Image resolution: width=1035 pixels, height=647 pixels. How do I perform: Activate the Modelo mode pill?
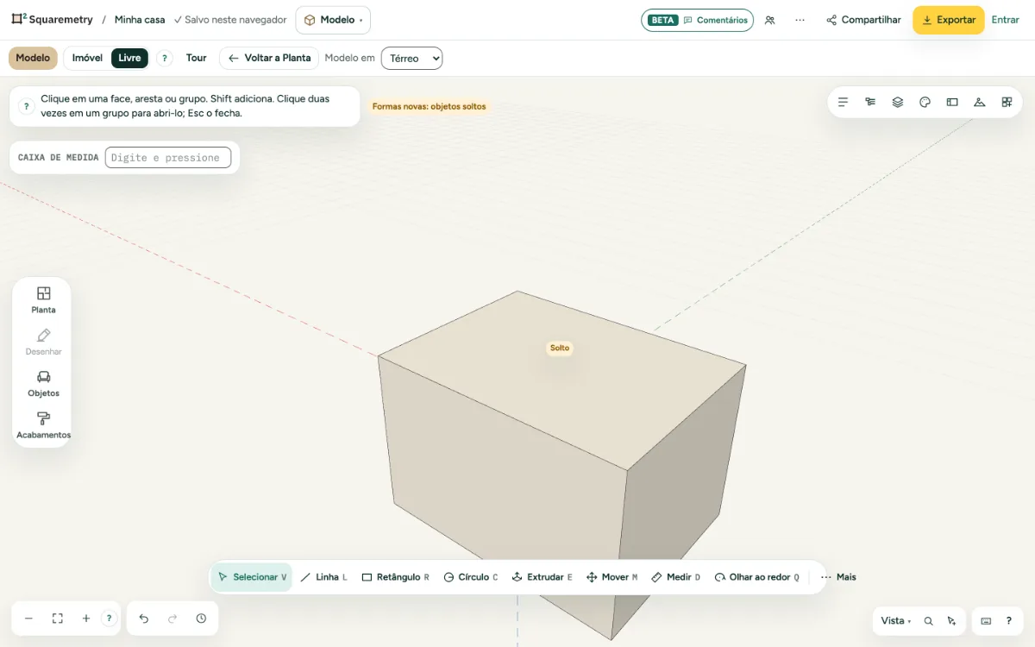[33, 58]
